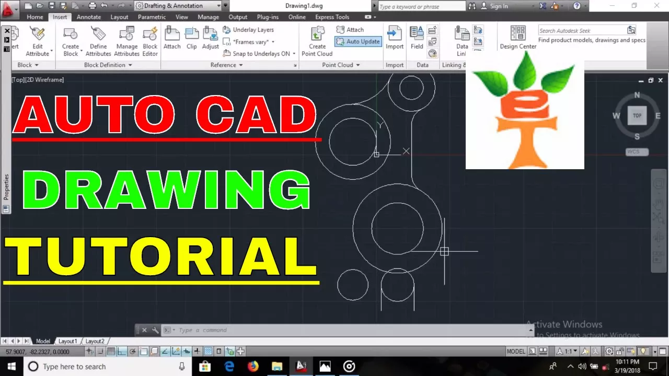Select the Clip reference tool
The image size is (669, 376).
click(x=192, y=38)
